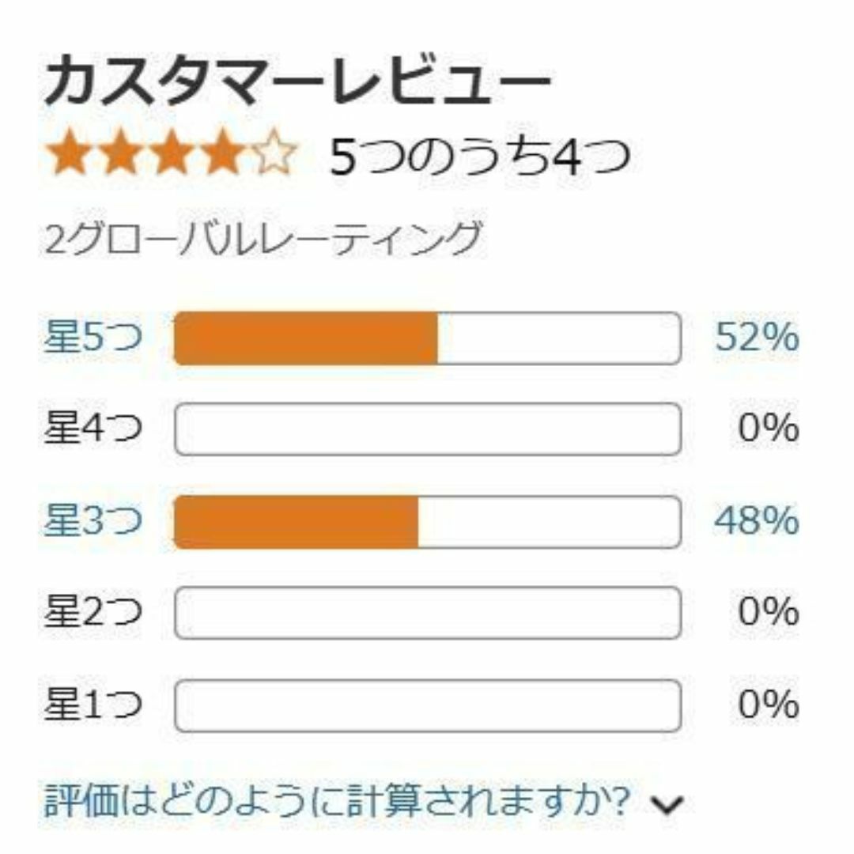Click the 5つのうち4つ rating text
The width and height of the screenshot is (854, 854).
481,157
